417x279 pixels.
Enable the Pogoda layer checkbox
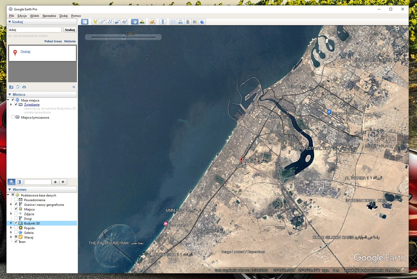point(16,228)
